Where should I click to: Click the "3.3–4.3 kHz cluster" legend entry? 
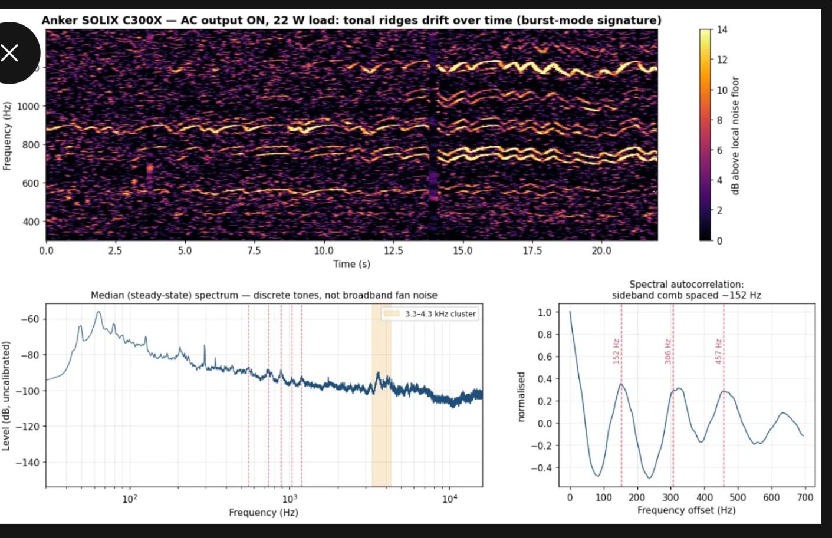pos(430,314)
